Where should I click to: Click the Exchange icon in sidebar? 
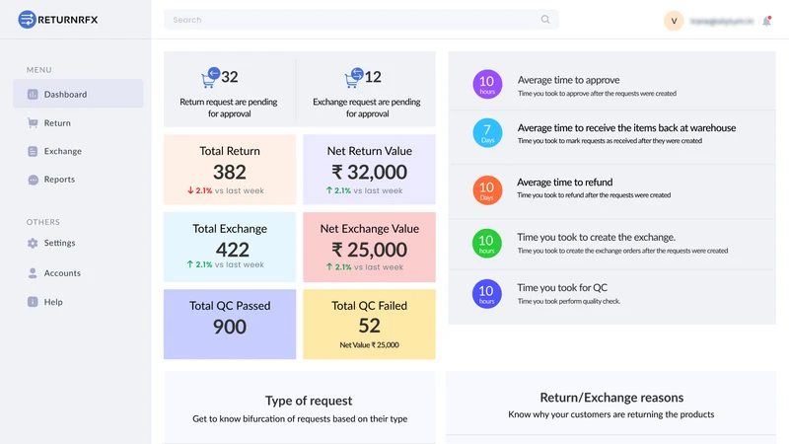(33, 151)
